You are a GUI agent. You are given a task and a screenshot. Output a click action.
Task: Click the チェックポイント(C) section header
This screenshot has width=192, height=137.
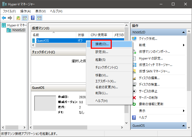coord(58,52)
